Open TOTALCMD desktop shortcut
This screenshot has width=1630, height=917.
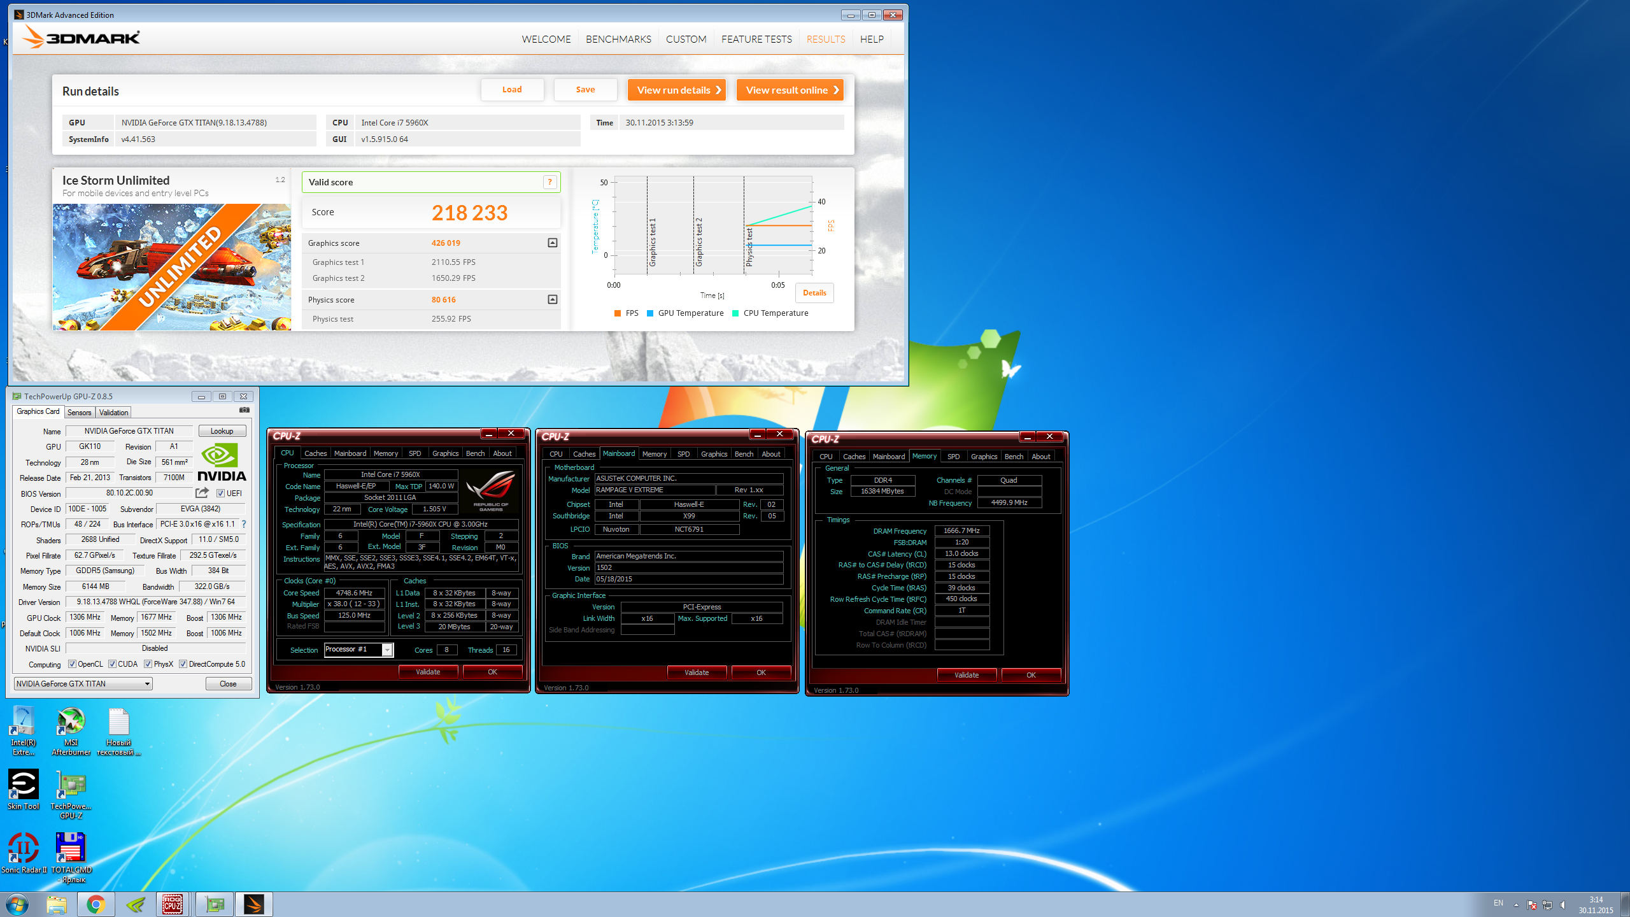click(71, 858)
